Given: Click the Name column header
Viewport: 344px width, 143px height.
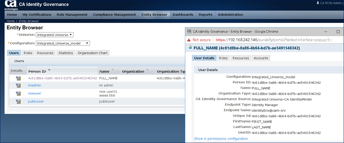Looking at the screenshot, I should [104, 71].
